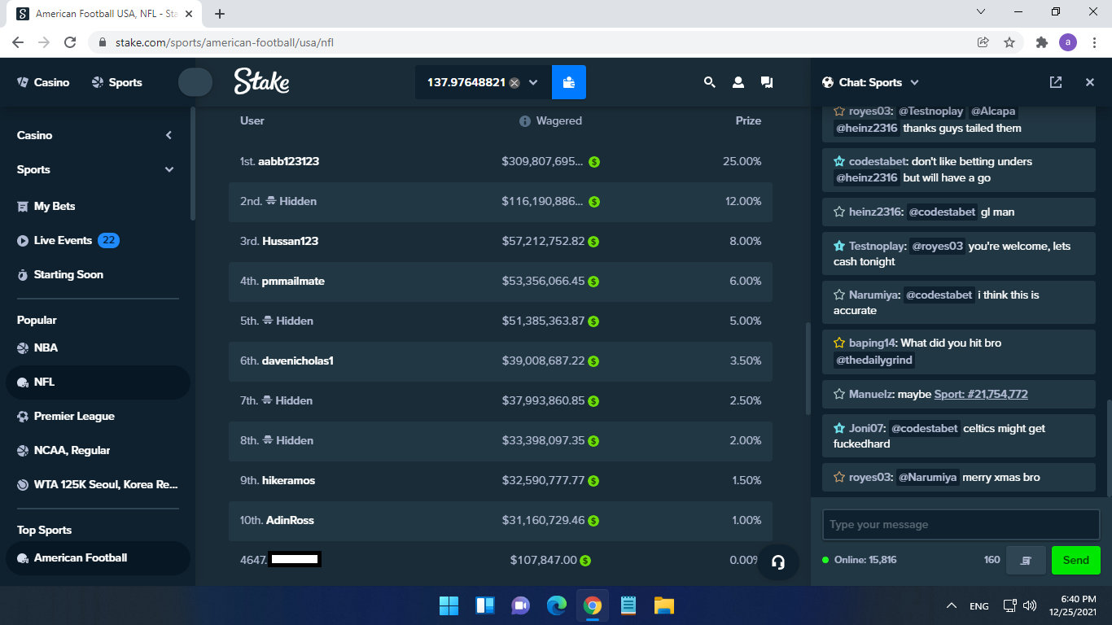Open WTA 125K Seoul sidebar item
Screen dimensions: 1112x625
(98, 484)
